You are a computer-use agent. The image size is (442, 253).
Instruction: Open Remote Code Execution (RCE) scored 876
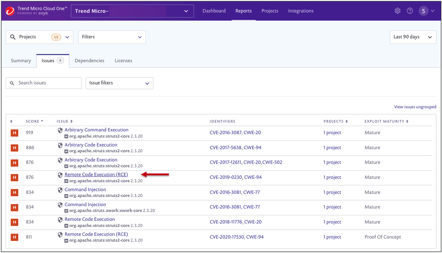96,175
